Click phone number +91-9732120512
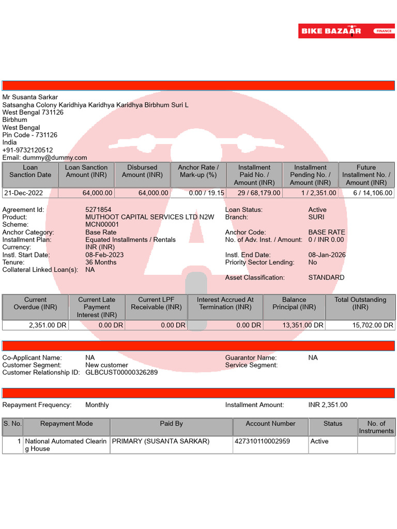This screenshot has height=529, width=397. (28, 150)
